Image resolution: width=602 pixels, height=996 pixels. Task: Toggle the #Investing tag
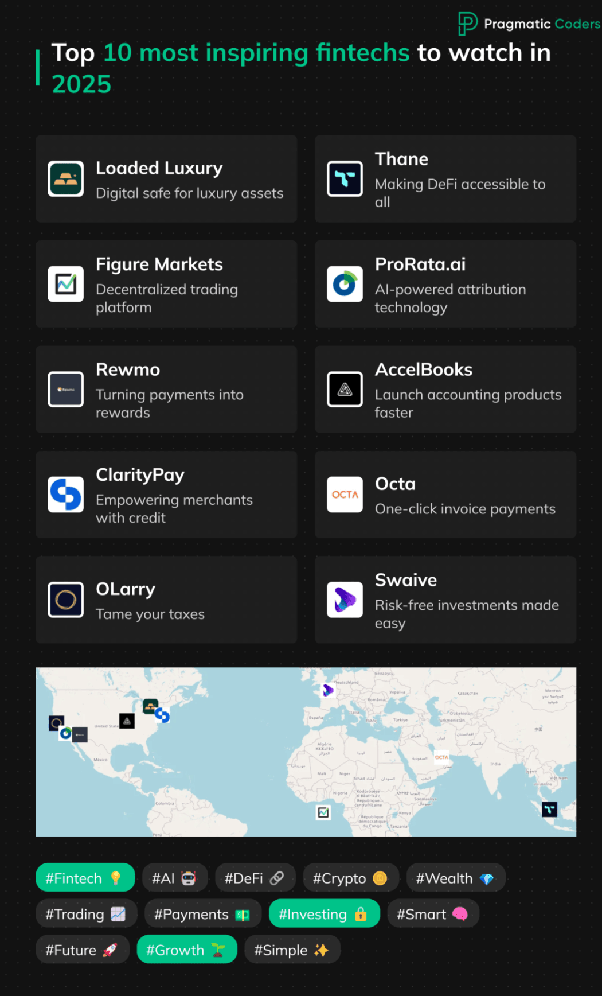324,913
